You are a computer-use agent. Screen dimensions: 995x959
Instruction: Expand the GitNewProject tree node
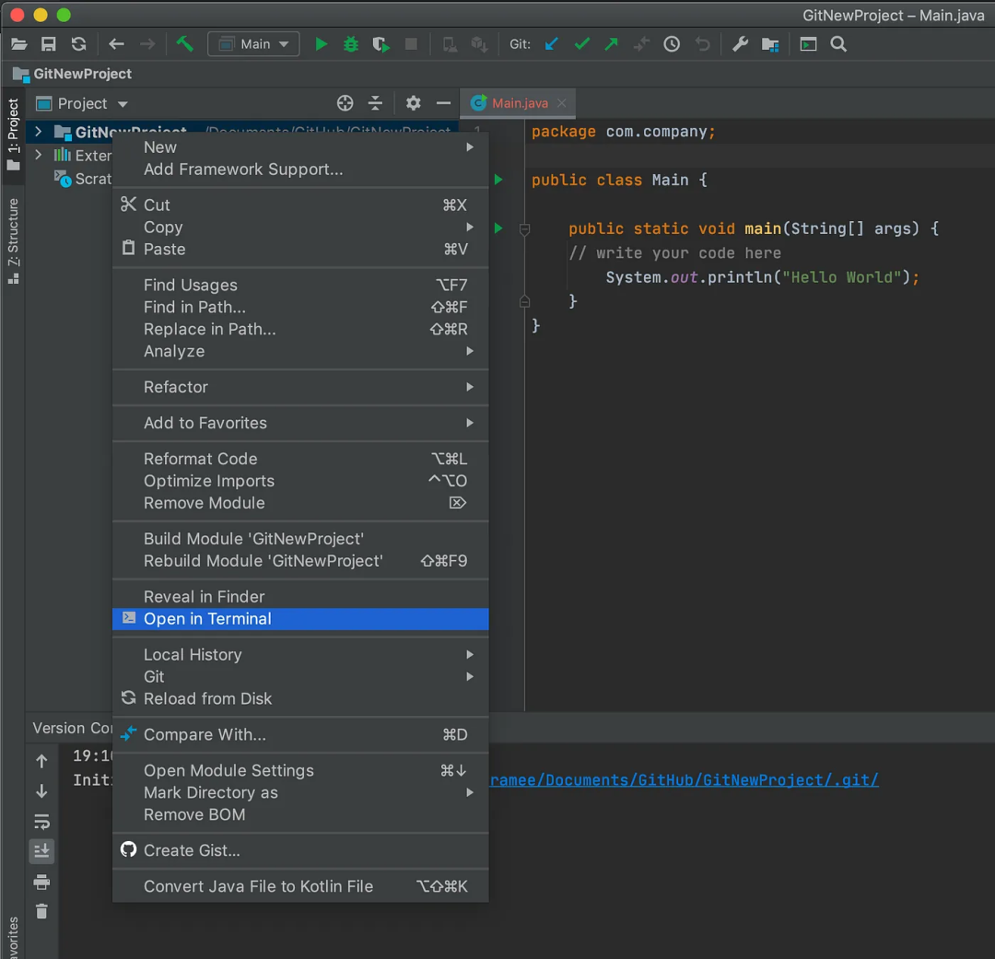coord(38,132)
